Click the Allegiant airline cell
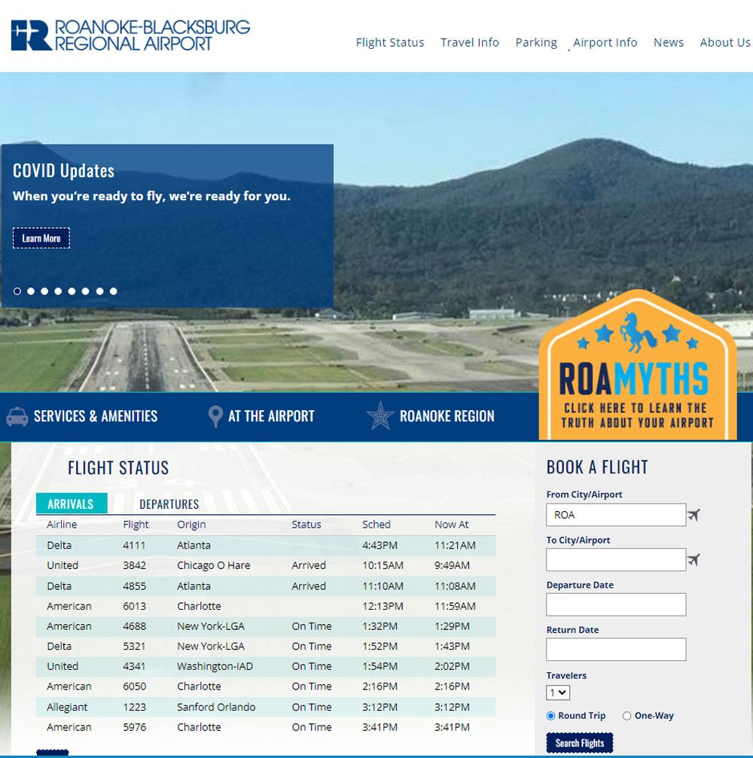The height and width of the screenshot is (758, 753). click(67, 708)
